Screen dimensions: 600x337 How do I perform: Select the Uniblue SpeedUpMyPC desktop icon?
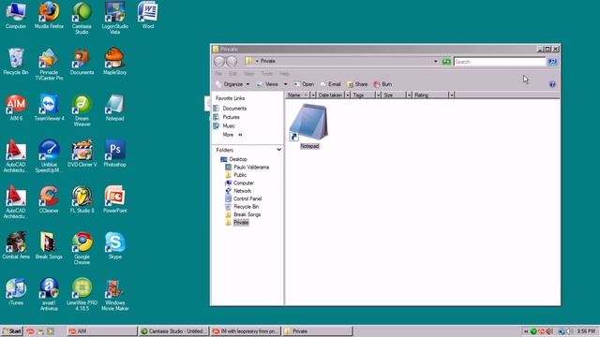pos(49,156)
